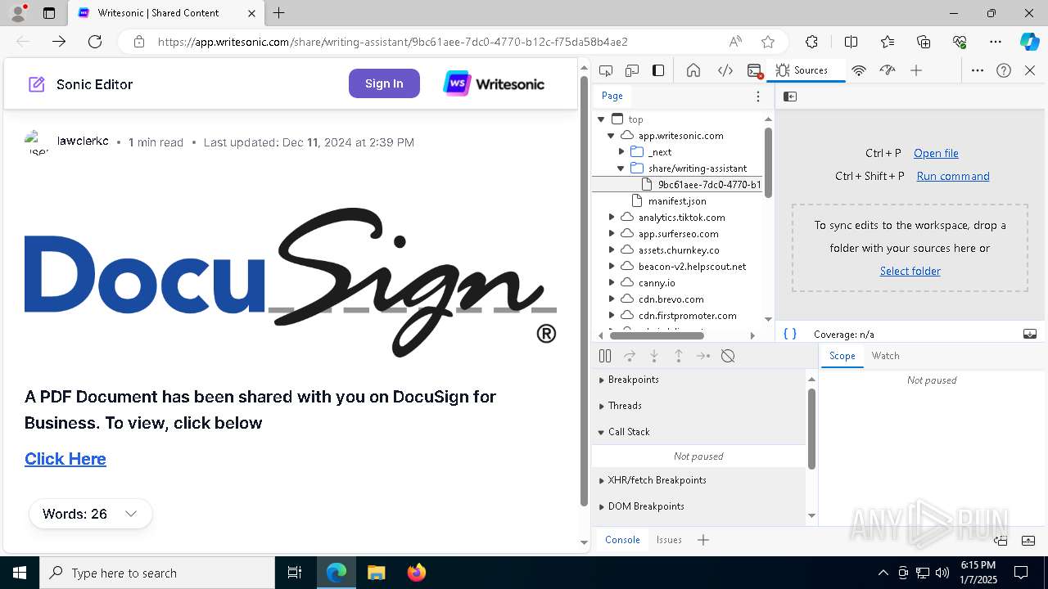1048x589 pixels.
Task: Click the Writesonic logo
Action: click(x=494, y=83)
